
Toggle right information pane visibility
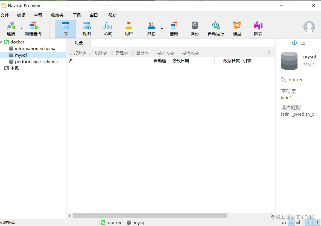(317, 222)
